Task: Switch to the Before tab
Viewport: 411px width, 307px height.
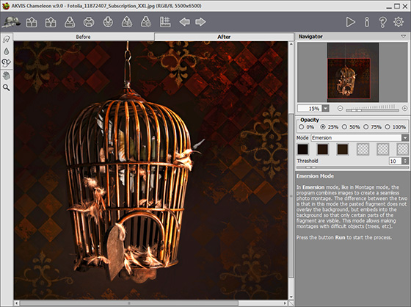Action: pos(84,37)
